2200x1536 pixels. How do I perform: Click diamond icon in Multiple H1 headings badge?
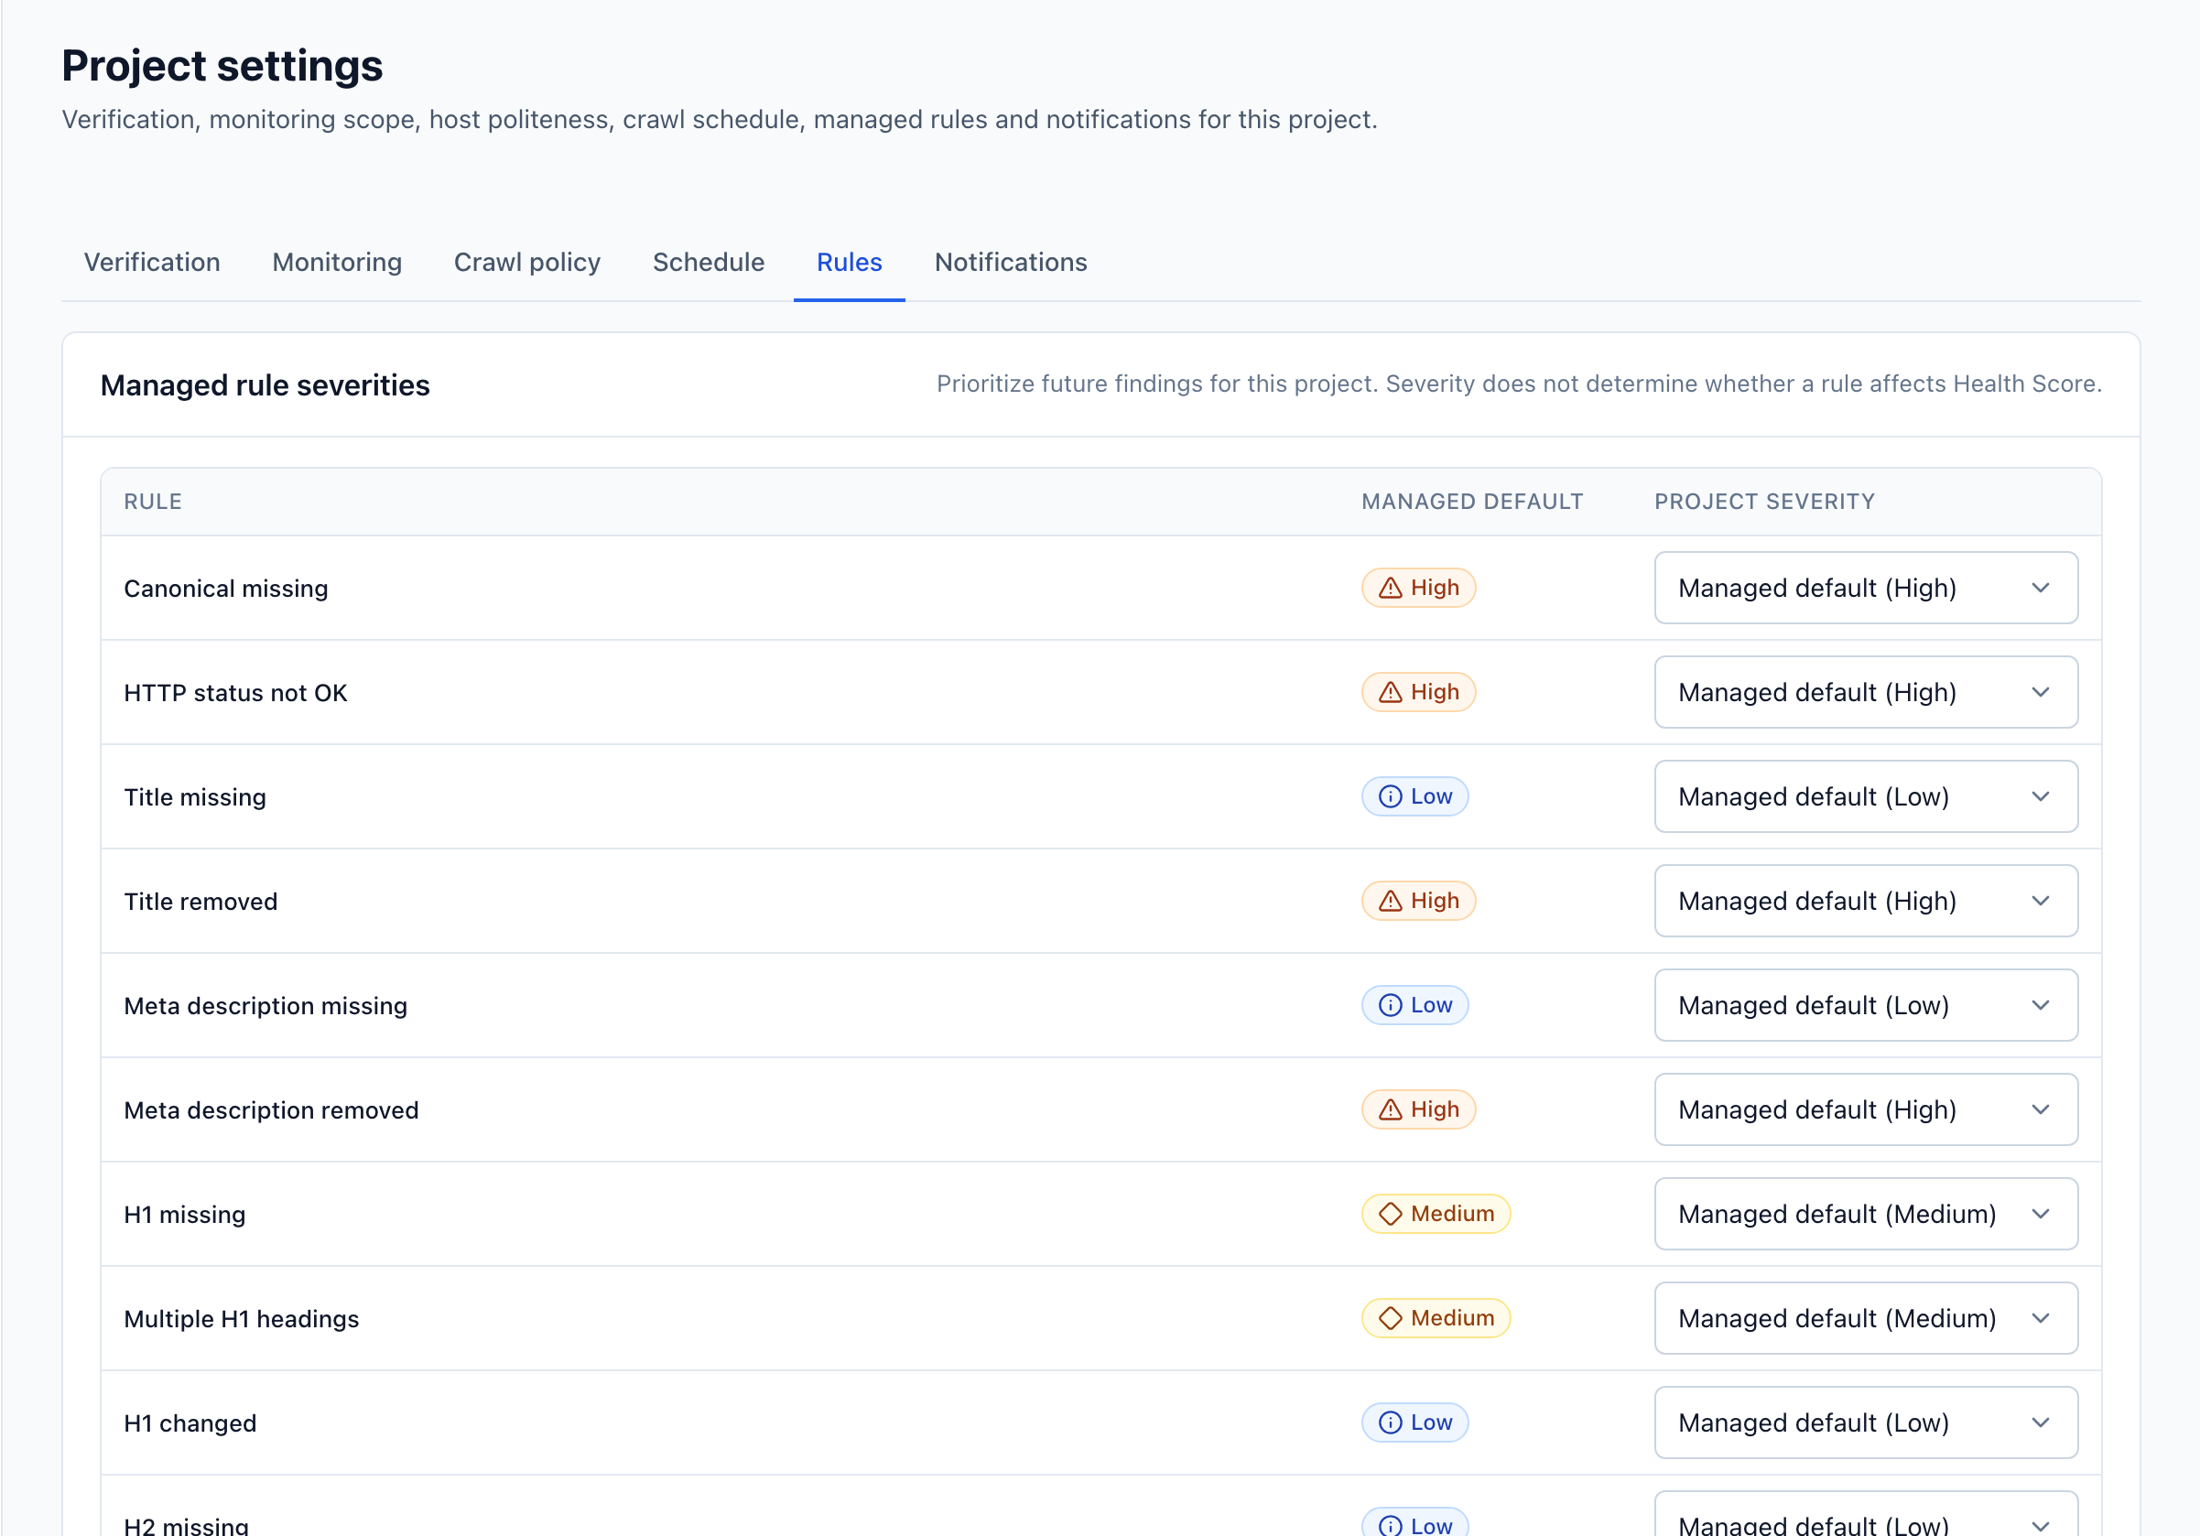tap(1391, 1318)
